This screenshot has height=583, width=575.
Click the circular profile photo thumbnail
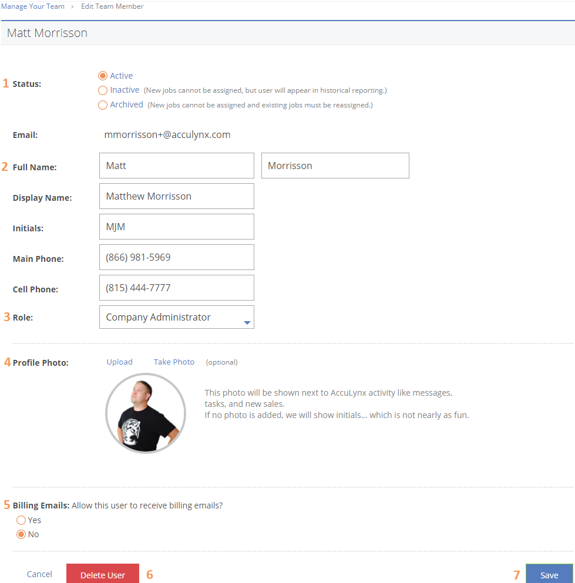146,413
